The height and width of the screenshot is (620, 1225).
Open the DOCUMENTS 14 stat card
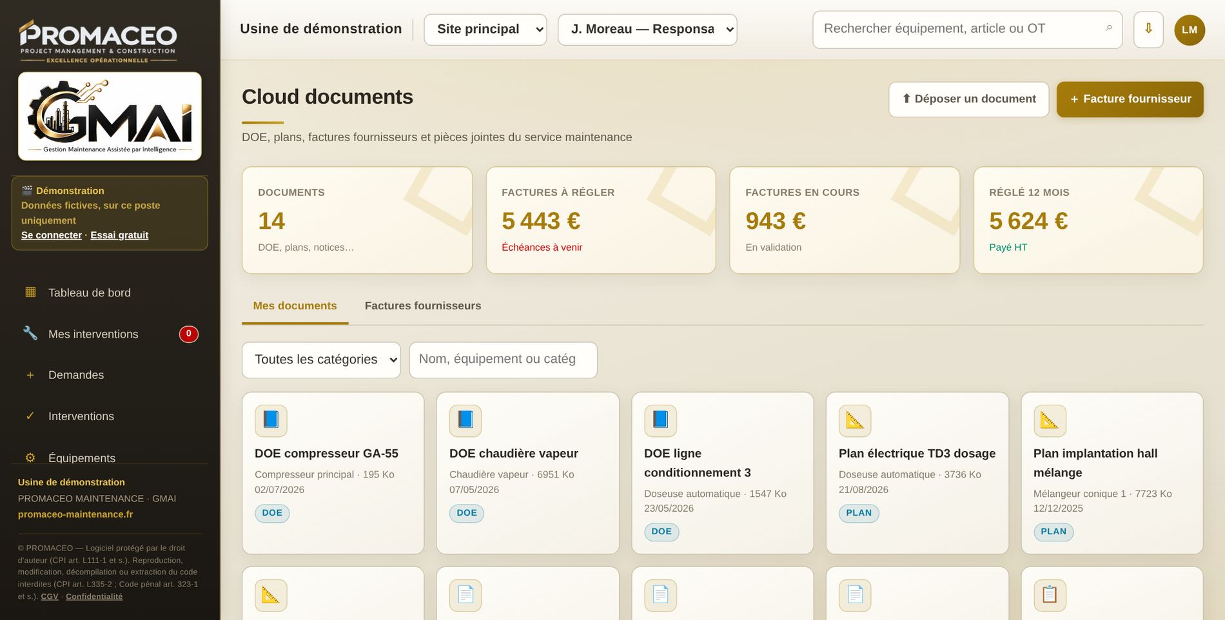click(x=357, y=220)
